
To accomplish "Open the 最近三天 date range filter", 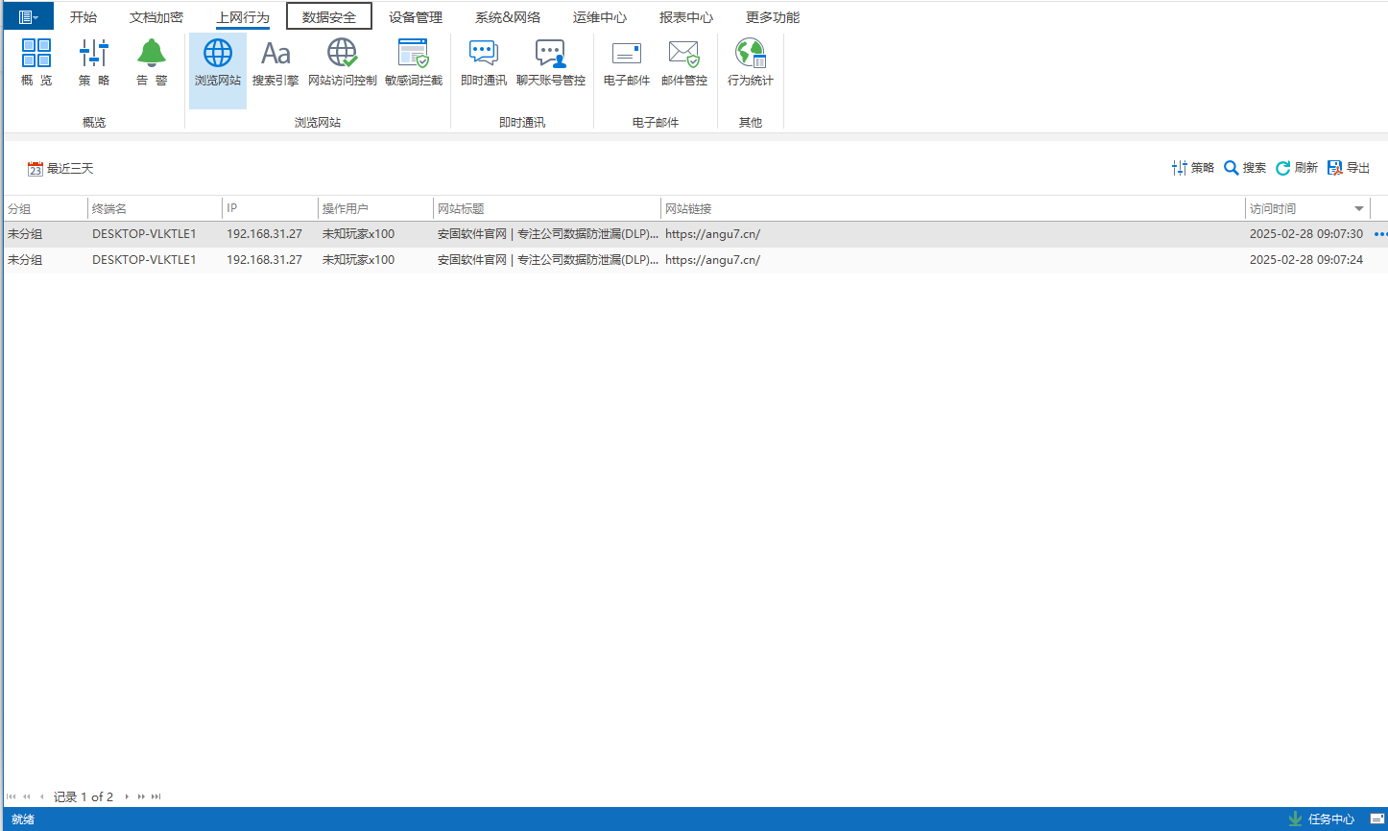I will click(60, 169).
